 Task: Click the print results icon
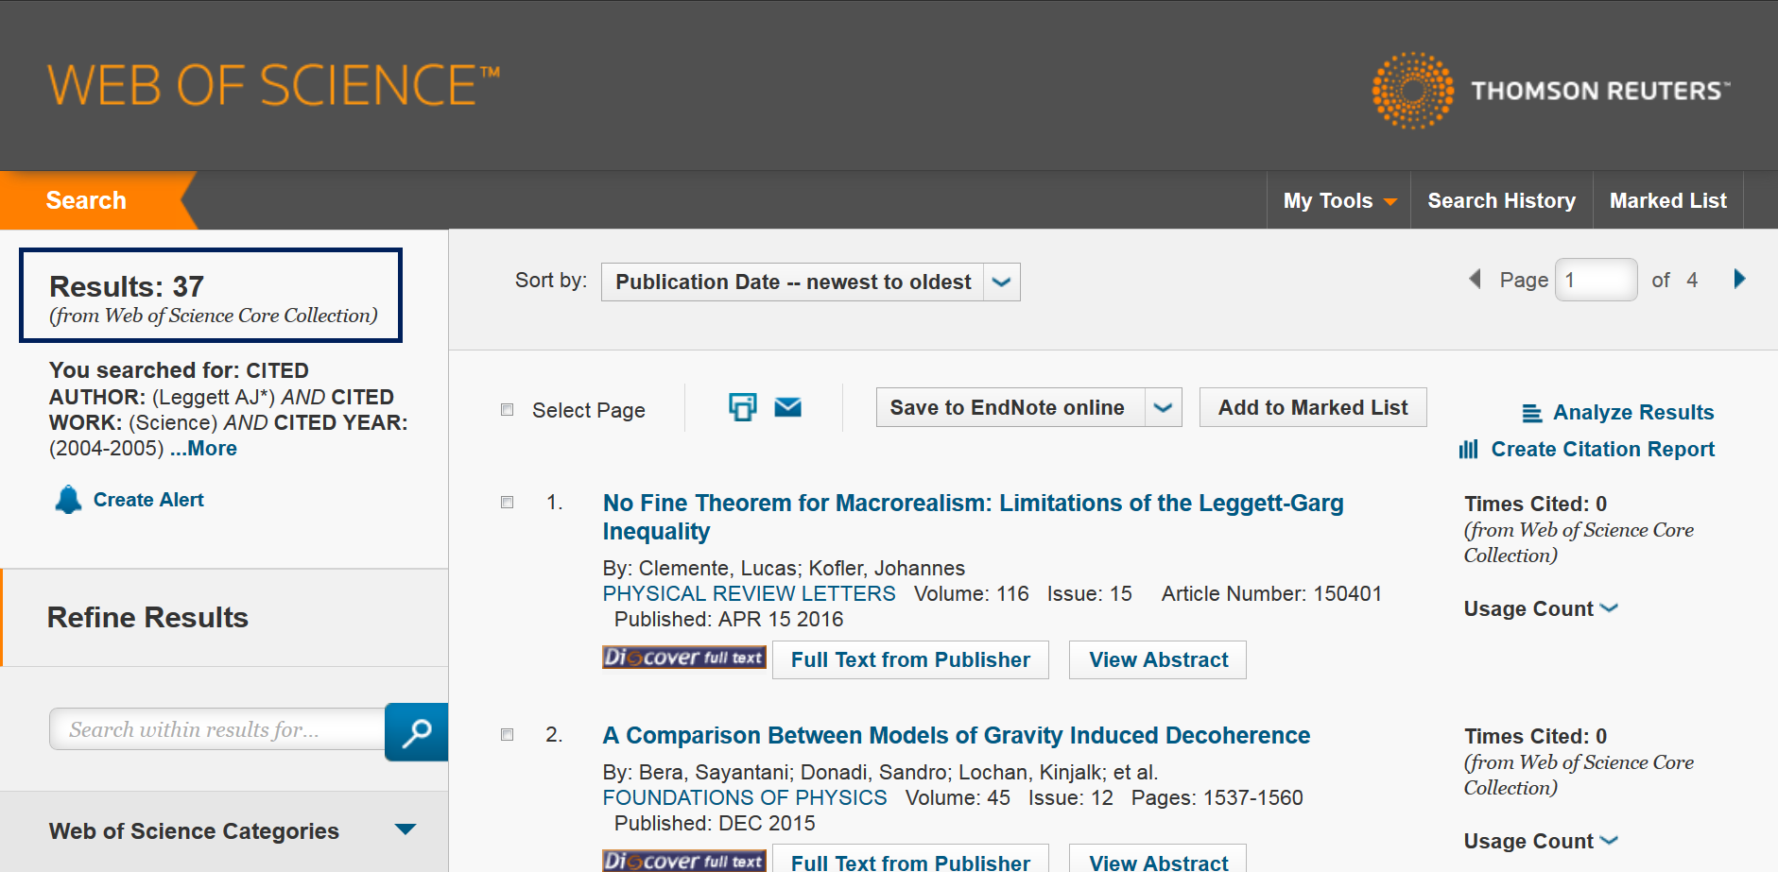(x=743, y=407)
